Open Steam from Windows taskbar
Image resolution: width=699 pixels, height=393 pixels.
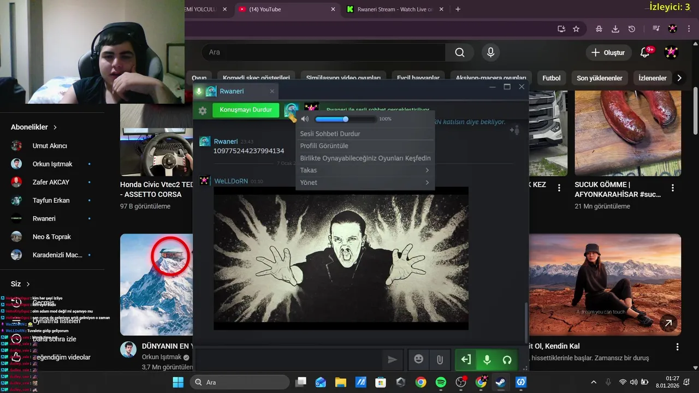coord(500,382)
